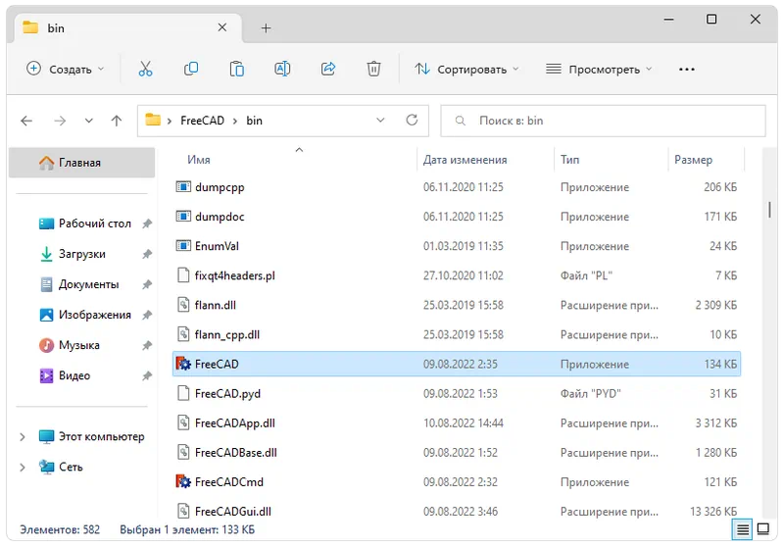Add a new tab with plus

click(266, 28)
